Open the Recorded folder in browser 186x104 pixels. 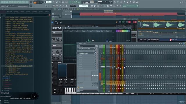click(x=6, y=90)
